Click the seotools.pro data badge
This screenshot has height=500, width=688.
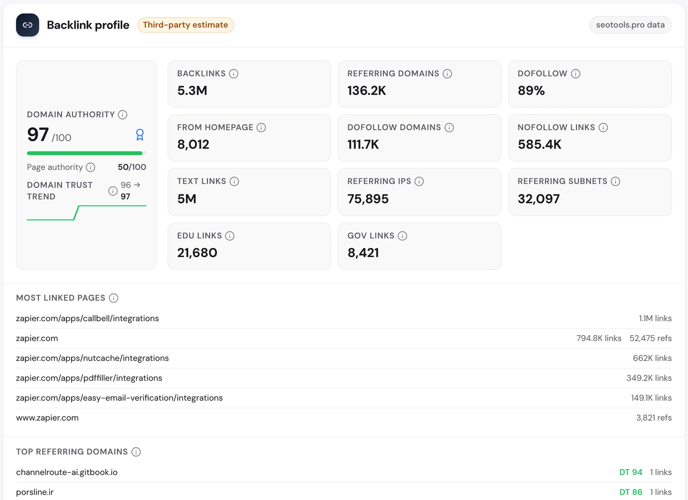click(x=630, y=25)
